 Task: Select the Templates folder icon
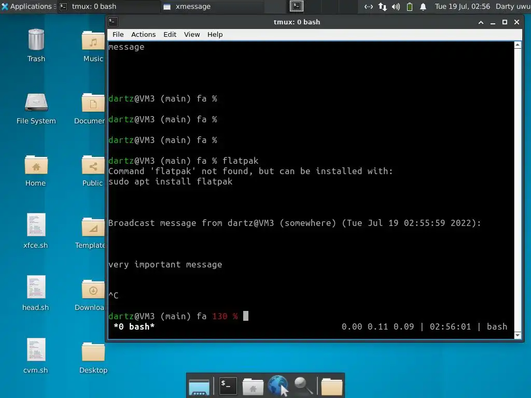[x=93, y=228]
